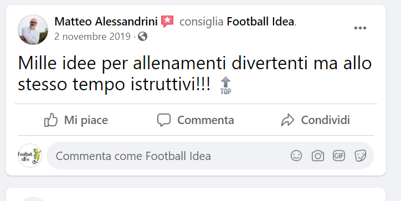The width and height of the screenshot is (401, 201).
Task: Open the 2 novembre 2019 timestamp link
Action: 92,37
